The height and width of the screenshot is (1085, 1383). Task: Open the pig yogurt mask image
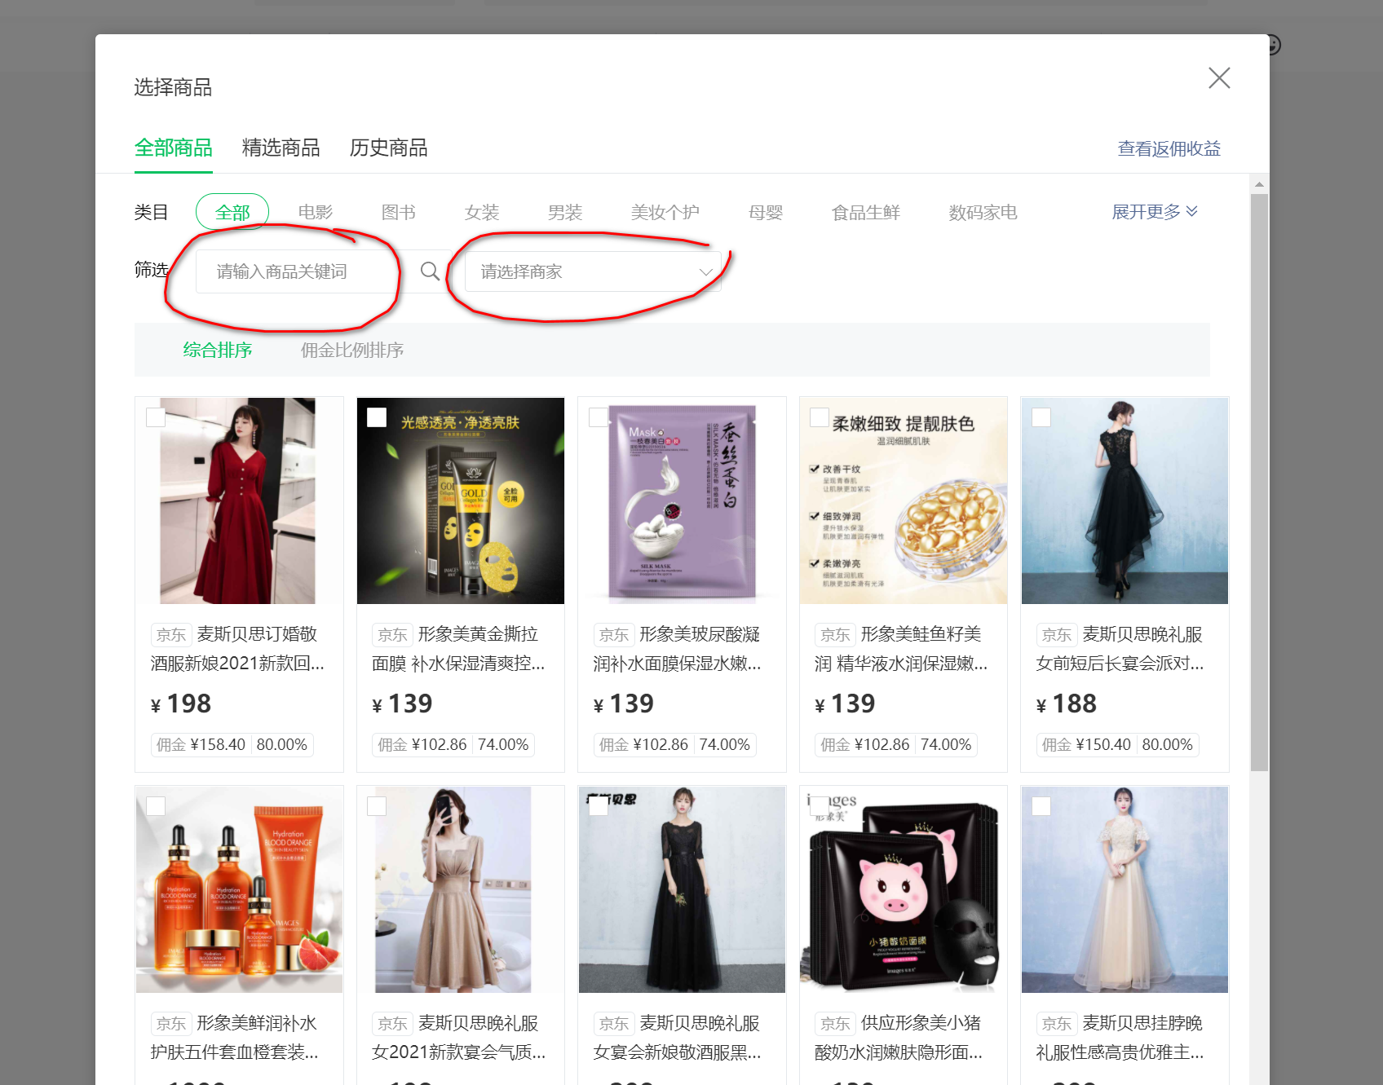pyautogui.click(x=904, y=889)
